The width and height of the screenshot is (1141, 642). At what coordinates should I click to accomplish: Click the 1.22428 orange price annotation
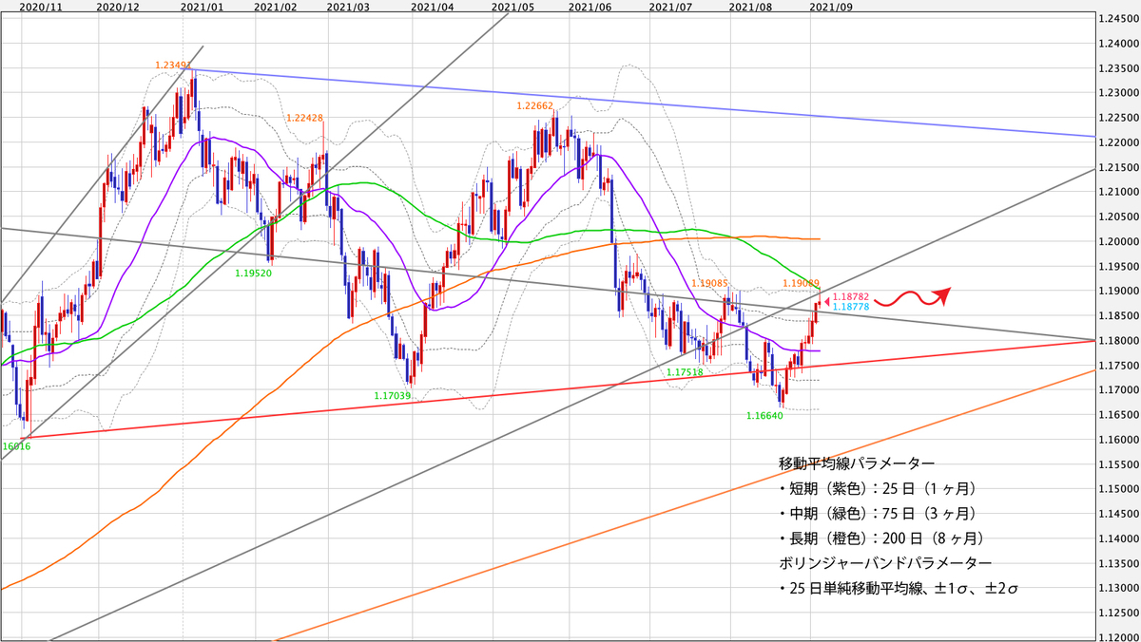coord(304,118)
